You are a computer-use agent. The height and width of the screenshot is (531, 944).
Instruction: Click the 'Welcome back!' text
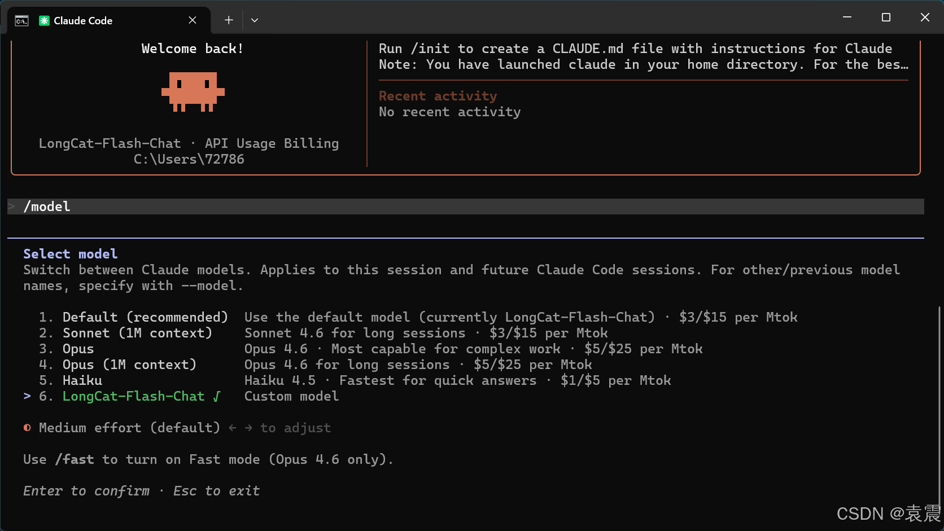(x=193, y=49)
